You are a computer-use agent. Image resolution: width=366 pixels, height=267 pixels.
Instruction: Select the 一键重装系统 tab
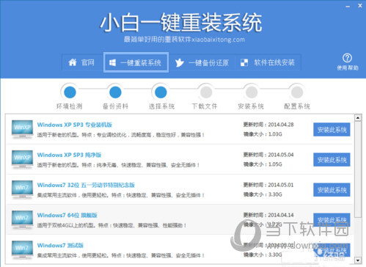[136, 62]
